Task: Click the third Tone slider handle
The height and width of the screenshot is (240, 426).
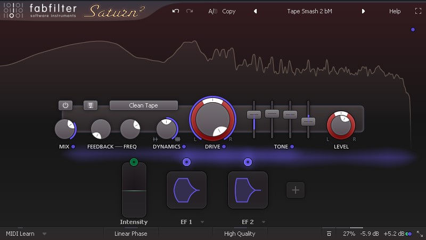Action: point(290,114)
